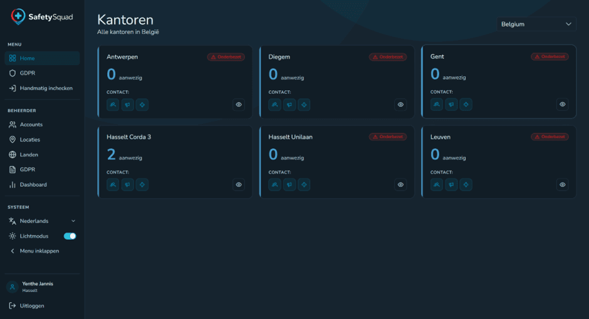The image size is (589, 319).
Task: Click the Onderbezet badge on Diegem
Action: pyautogui.click(x=388, y=57)
